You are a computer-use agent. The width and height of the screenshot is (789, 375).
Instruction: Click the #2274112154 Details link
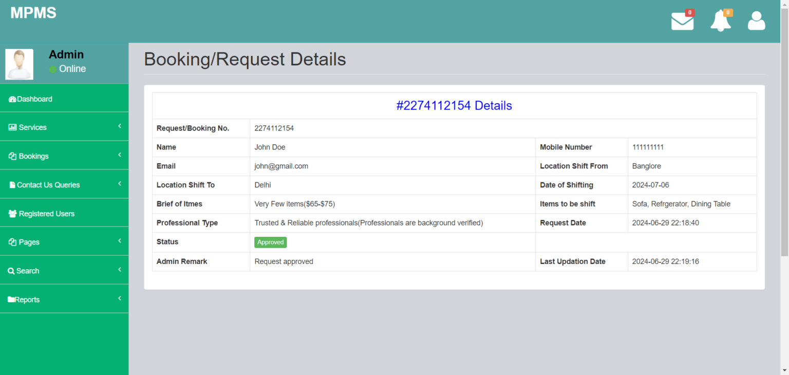point(454,105)
